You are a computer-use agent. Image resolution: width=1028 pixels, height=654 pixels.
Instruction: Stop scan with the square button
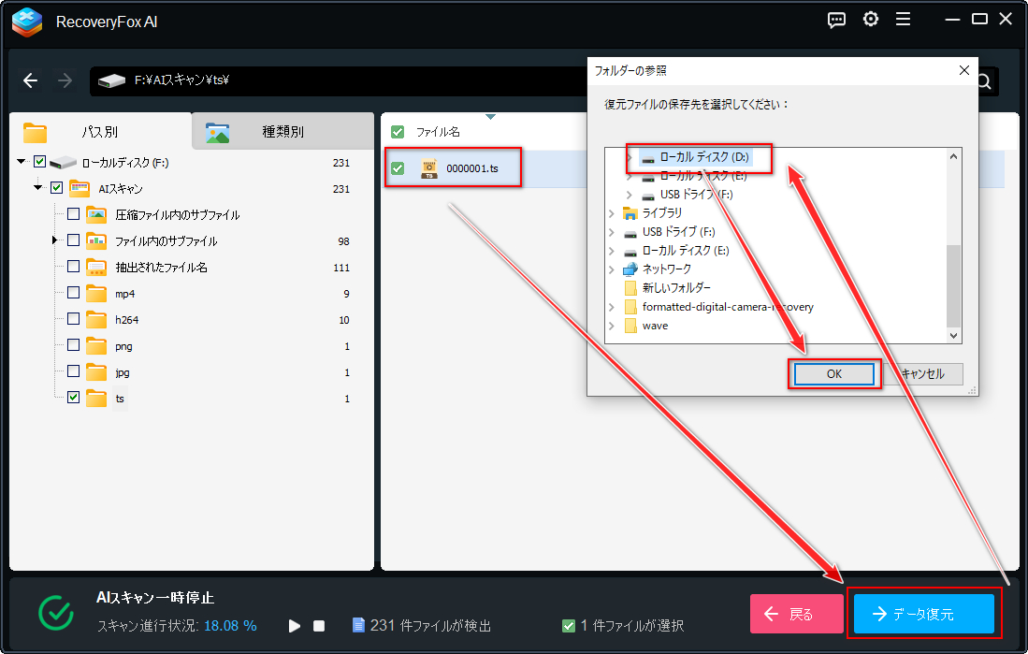pyautogui.click(x=319, y=626)
